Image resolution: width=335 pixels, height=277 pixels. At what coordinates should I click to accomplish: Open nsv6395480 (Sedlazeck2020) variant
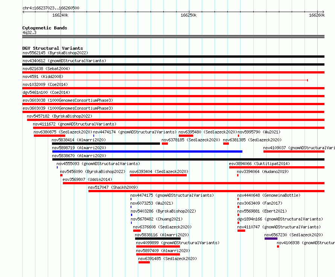pos(208,132)
